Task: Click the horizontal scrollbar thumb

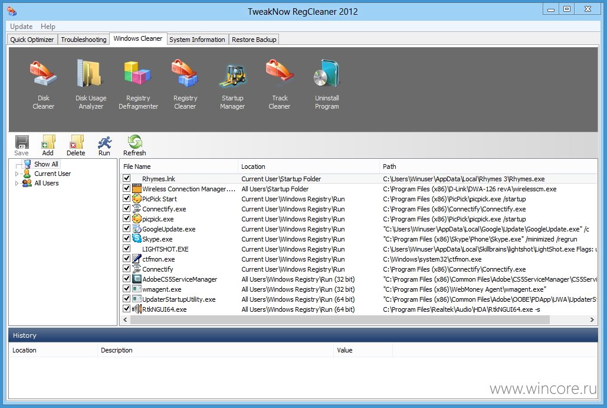Action: (x=340, y=319)
